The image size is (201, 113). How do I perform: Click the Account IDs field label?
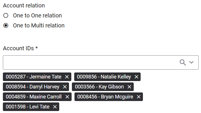pyautogui.click(x=20, y=48)
